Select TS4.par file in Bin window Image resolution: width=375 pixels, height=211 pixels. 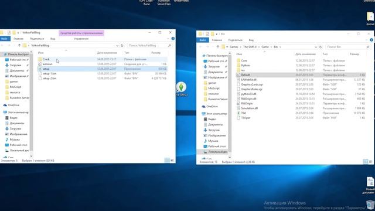301,118
